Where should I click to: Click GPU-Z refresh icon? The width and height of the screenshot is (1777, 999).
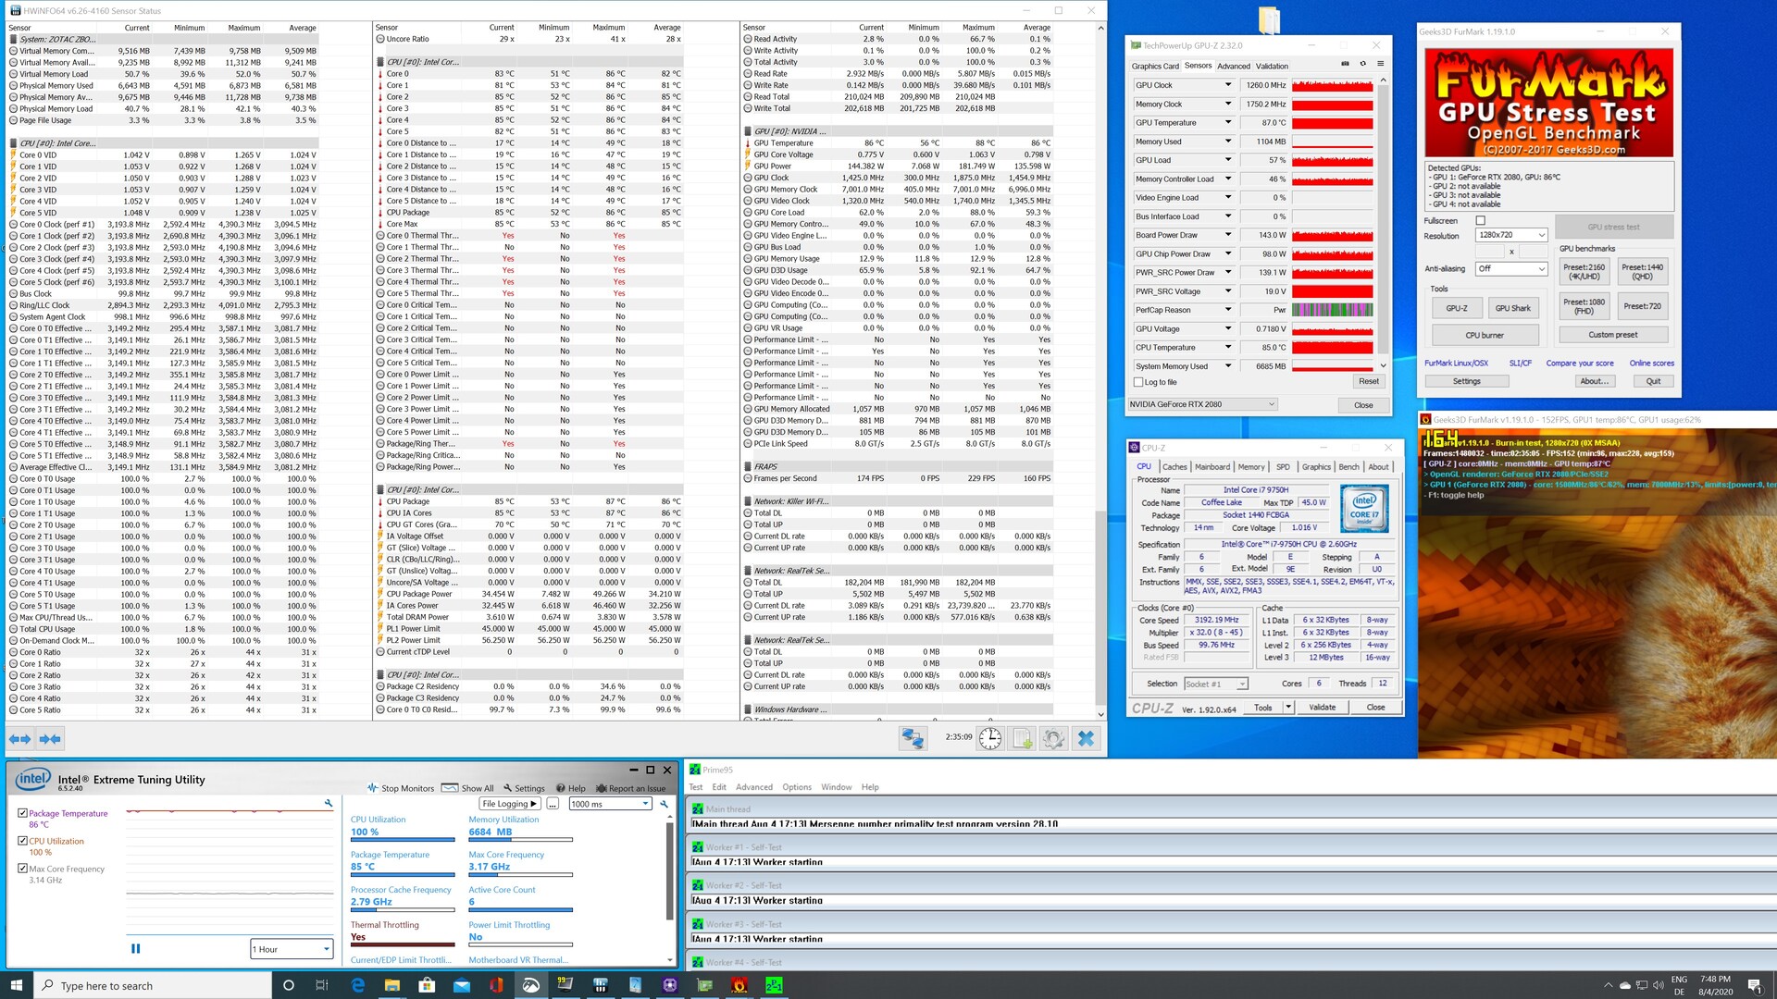coord(1362,64)
